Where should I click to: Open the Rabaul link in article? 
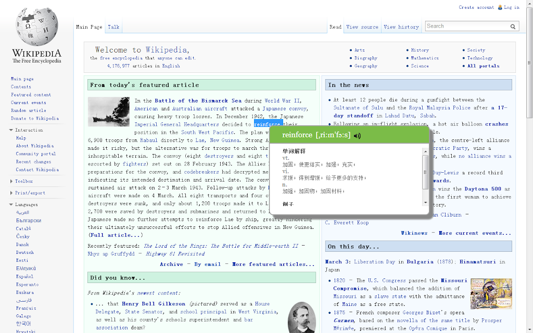point(149,140)
